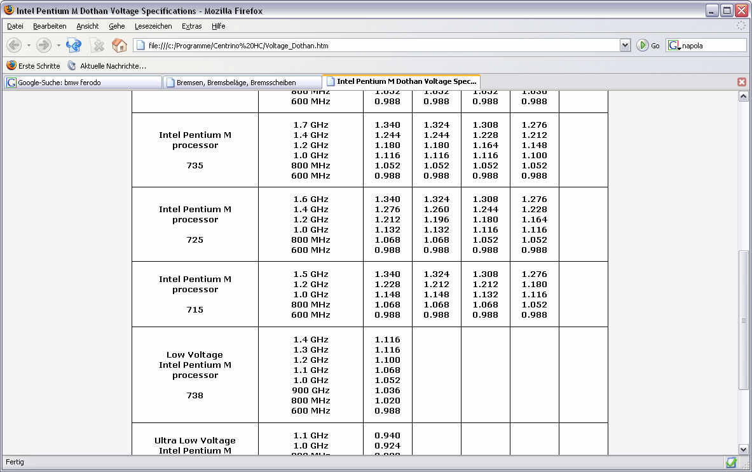Open the Erste Schritte bookmark
The width and height of the screenshot is (752, 472).
pyautogui.click(x=33, y=65)
